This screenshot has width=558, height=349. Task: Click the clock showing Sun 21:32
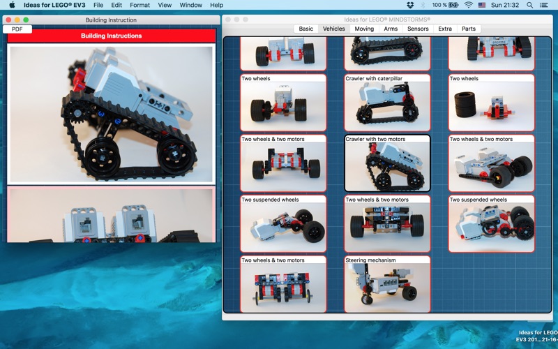click(505, 5)
